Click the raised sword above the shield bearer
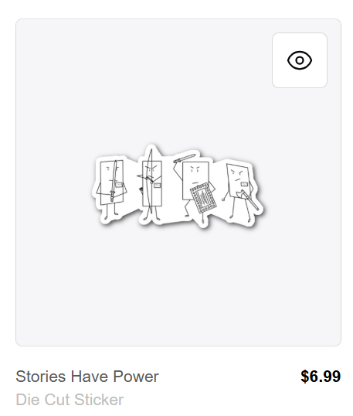The image size is (353, 416). 185,158
